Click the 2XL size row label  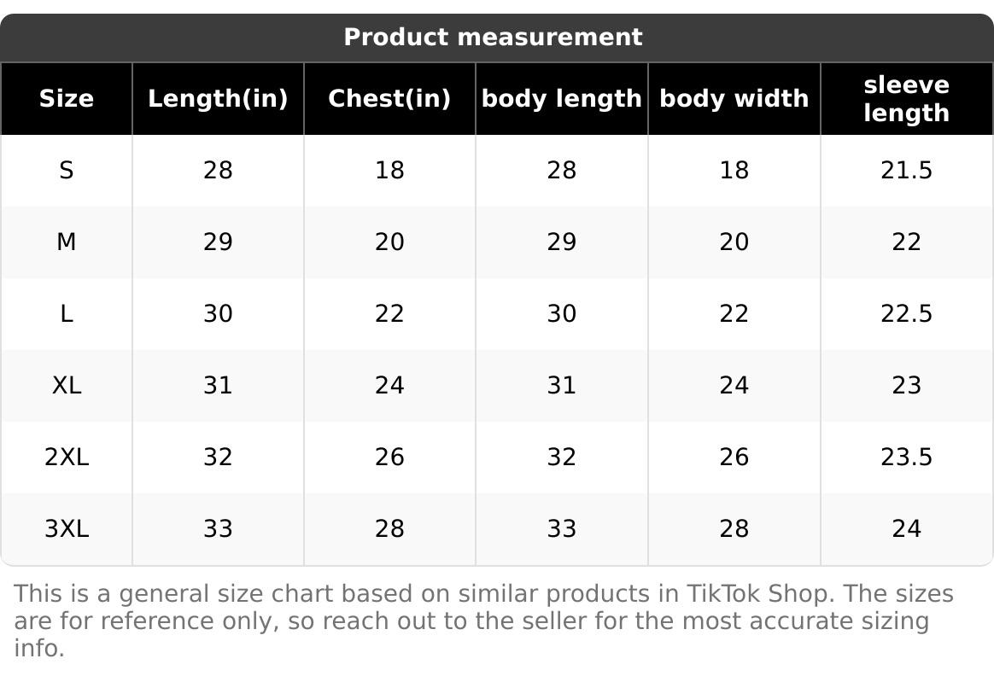[x=66, y=457]
